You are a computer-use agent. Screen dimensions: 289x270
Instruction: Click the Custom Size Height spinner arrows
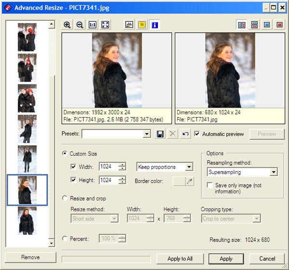(x=122, y=180)
